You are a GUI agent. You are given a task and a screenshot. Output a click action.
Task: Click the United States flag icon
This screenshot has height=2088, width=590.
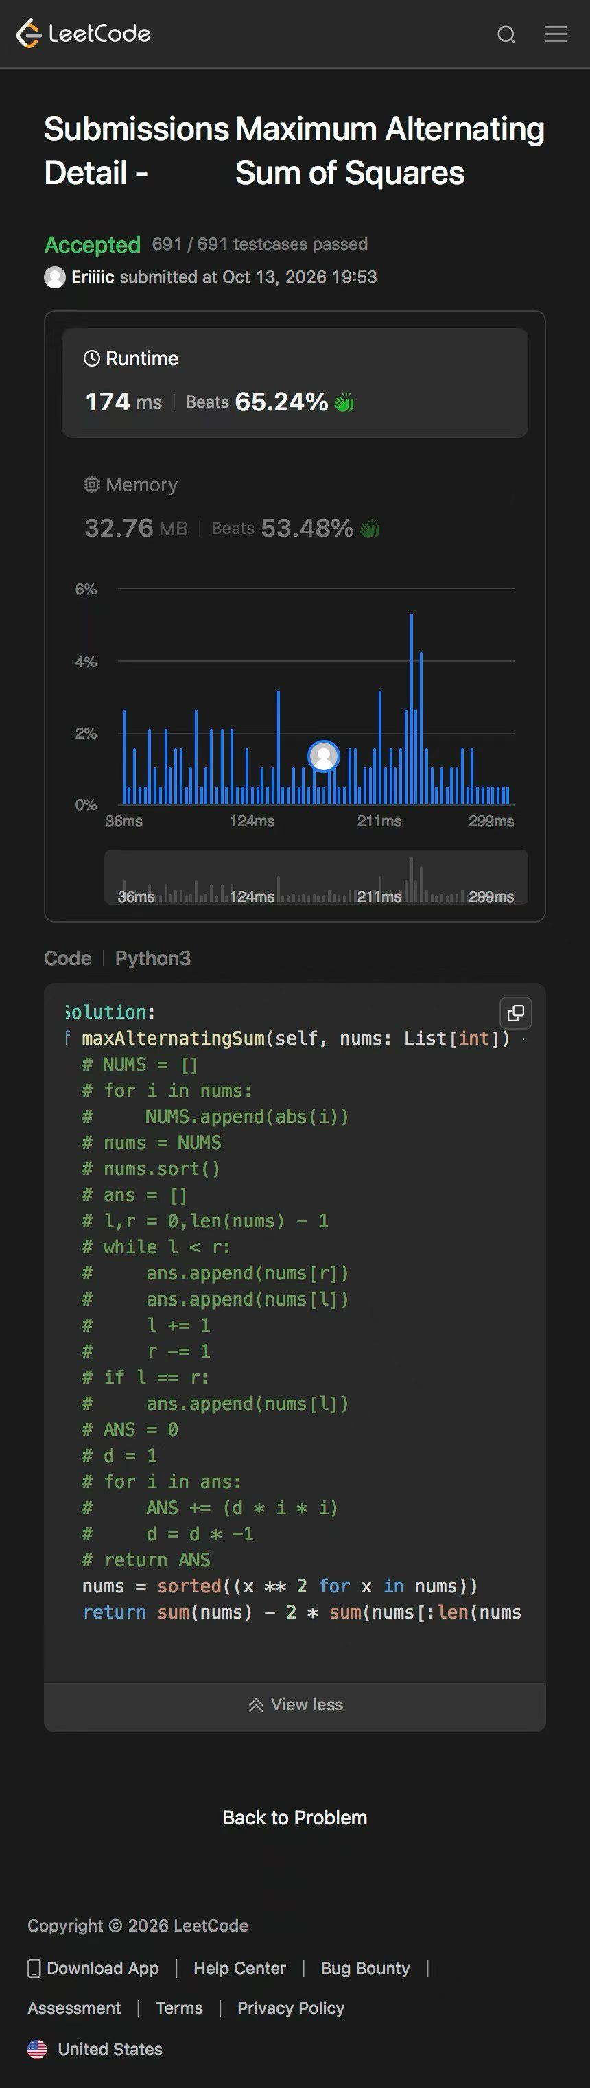pyautogui.click(x=37, y=2049)
